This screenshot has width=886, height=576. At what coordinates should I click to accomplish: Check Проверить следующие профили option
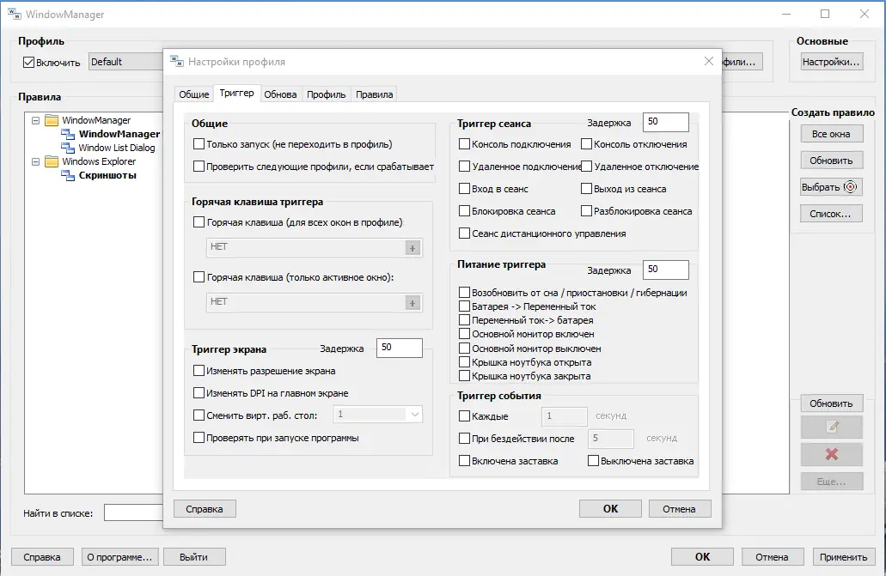(x=199, y=166)
